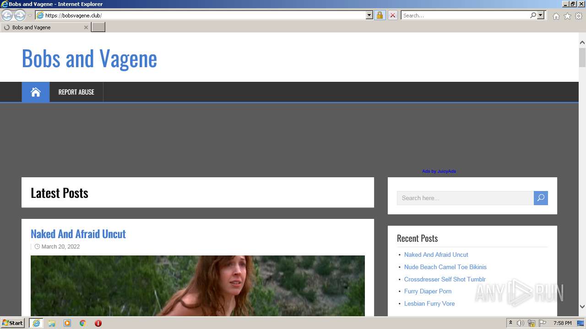586x329 pixels.
Task: Click the page scrollbar down arrow
Action: 582,307
